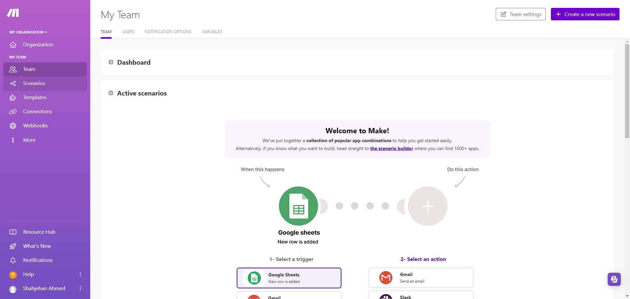The image size is (630, 299).
Task: Check What's New announcements
Action: point(37,246)
